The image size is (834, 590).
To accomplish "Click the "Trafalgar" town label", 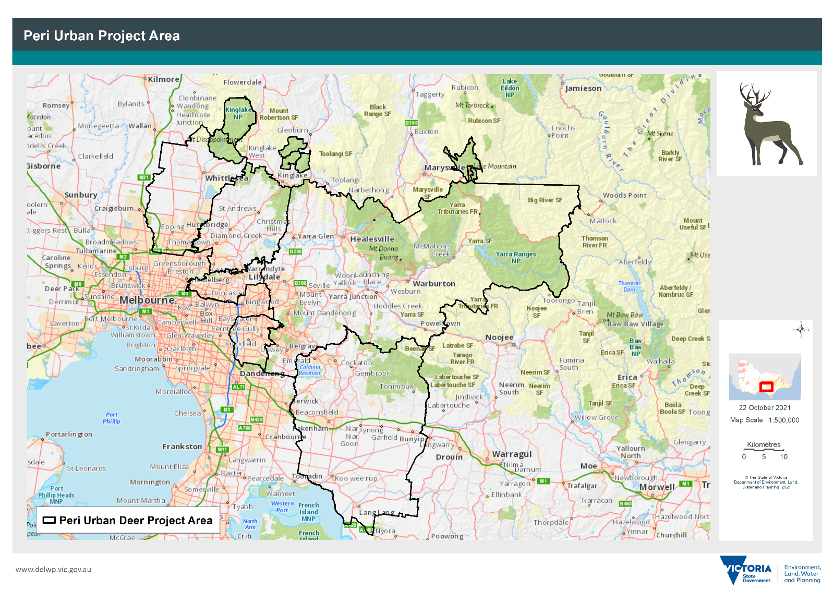I will point(582,485).
